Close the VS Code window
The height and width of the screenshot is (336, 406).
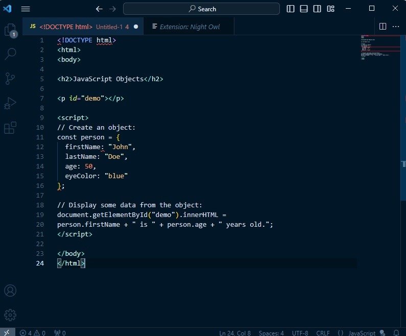pos(395,9)
